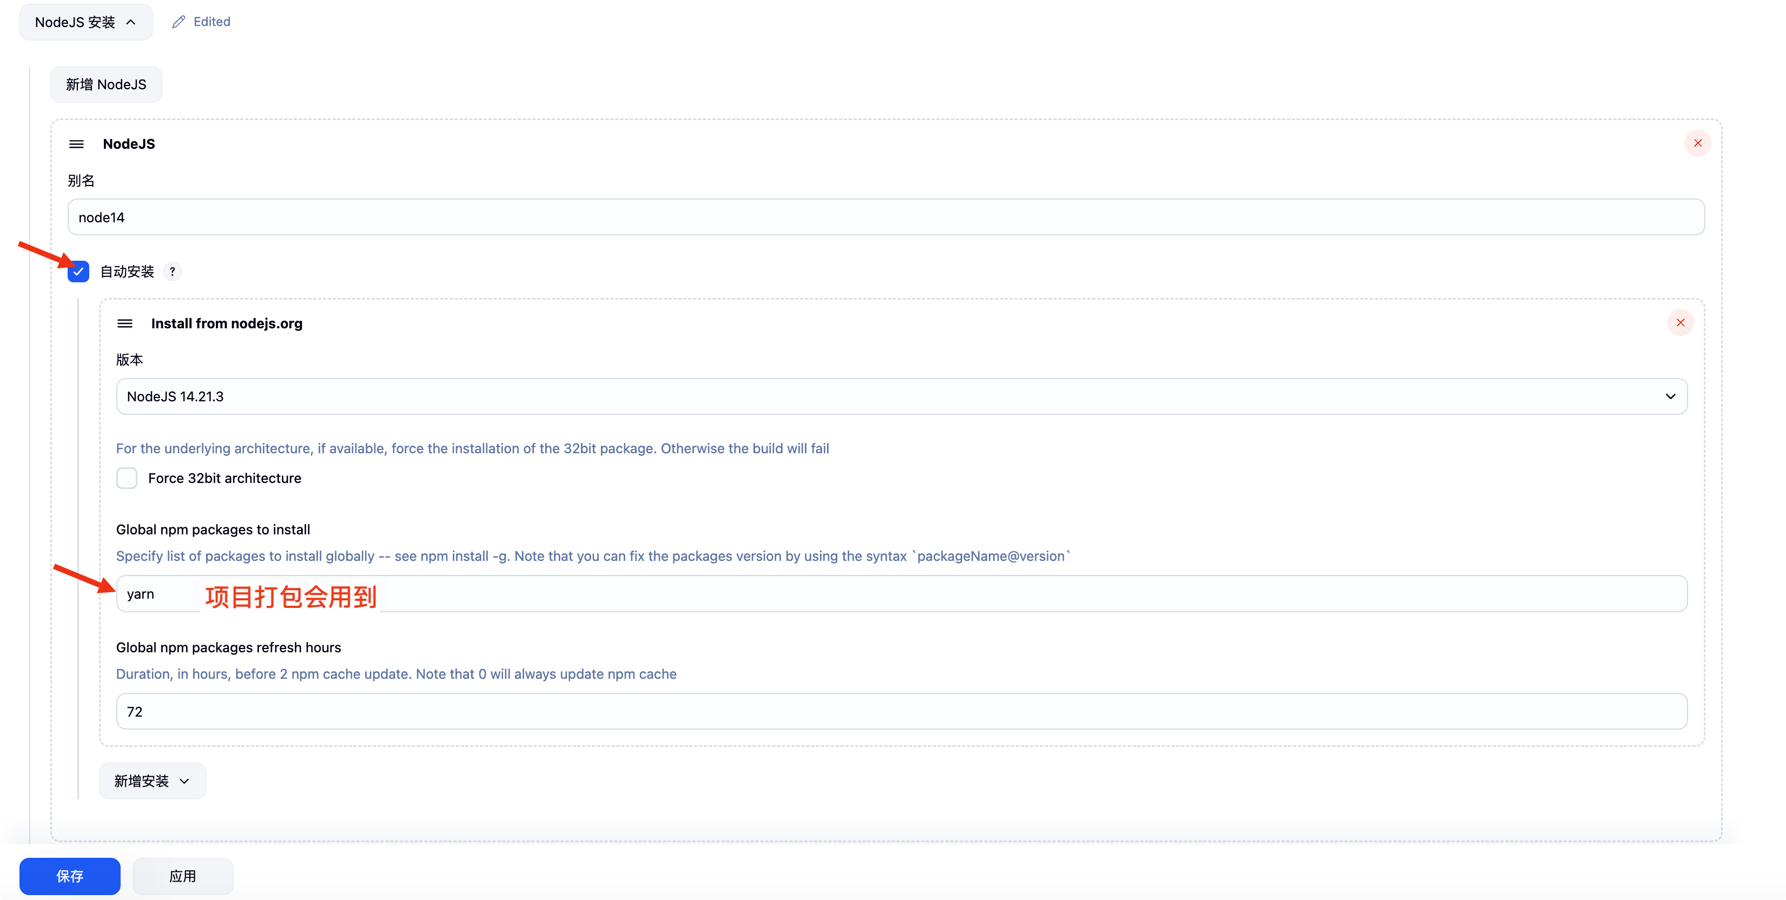Click chevron arrow in version select box
Screen dimensions: 1786x900
coord(1670,396)
